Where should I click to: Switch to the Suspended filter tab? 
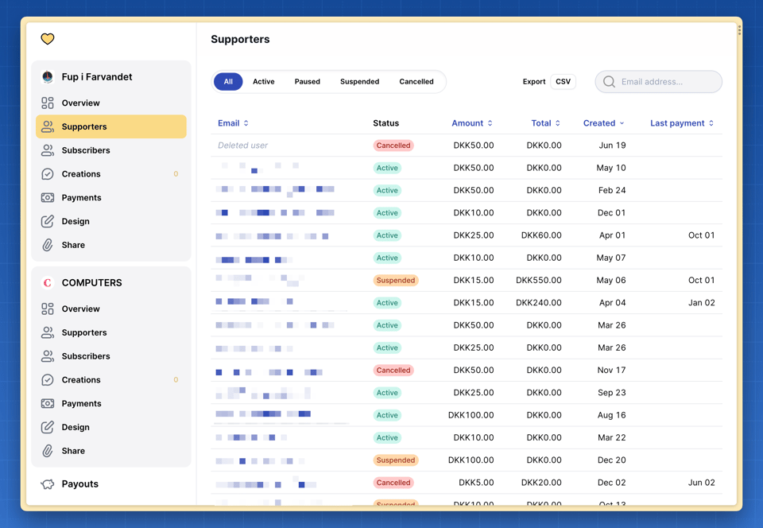(x=359, y=82)
